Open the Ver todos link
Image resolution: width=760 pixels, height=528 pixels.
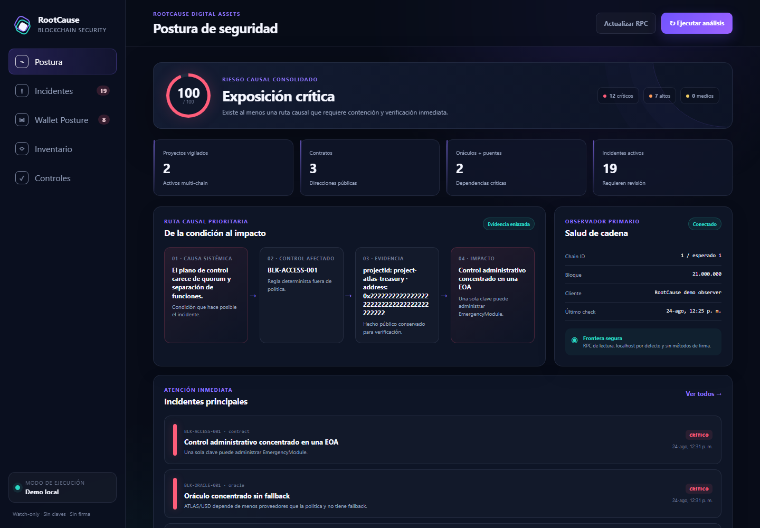pyautogui.click(x=704, y=394)
